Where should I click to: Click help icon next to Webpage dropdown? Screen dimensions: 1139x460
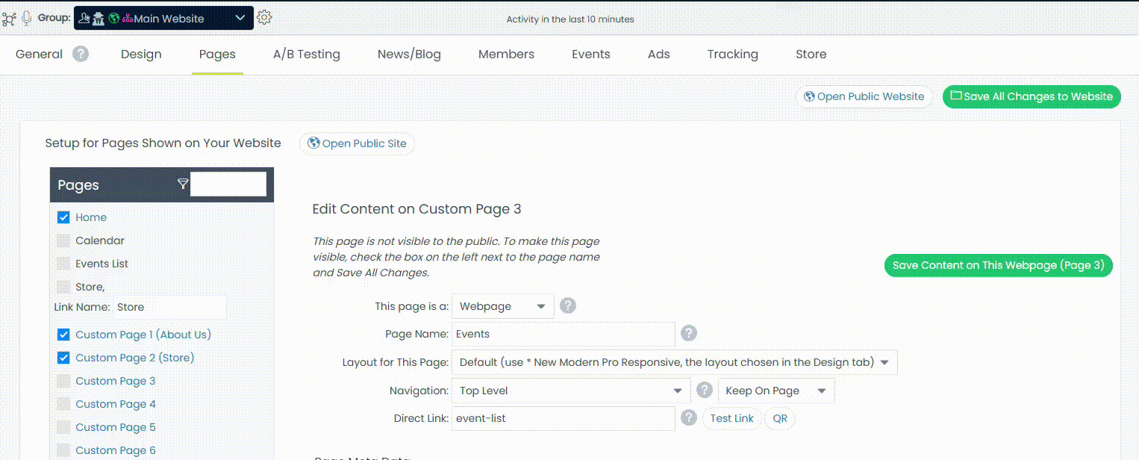(x=568, y=305)
